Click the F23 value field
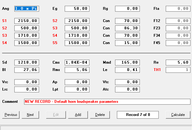The image size is (192, 130). [x=178, y=28]
